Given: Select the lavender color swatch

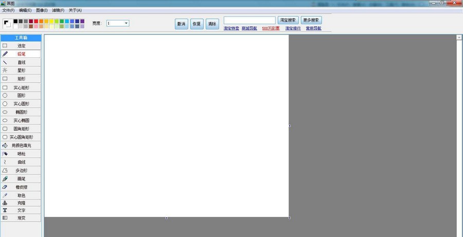Looking at the screenshot, I should click(x=82, y=26).
